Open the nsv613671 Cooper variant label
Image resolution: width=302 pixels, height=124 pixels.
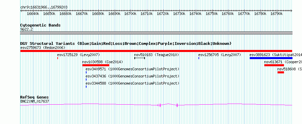click(x=283, y=62)
